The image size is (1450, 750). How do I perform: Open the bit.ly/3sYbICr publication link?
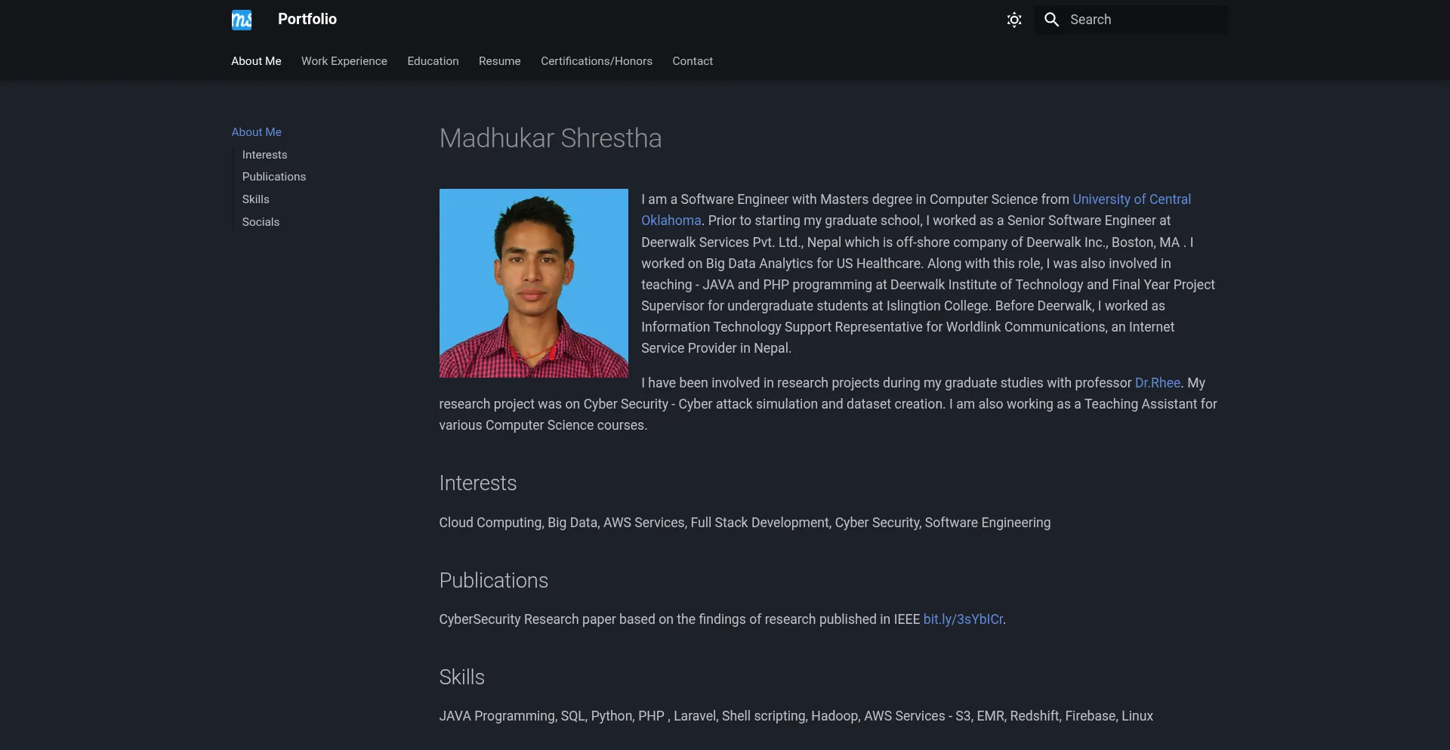(x=962, y=619)
